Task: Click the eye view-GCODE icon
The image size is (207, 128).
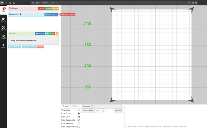Action: 47,33
